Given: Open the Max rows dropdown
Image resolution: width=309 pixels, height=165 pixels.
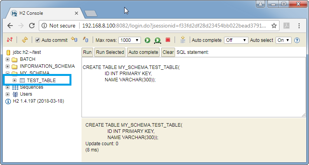Looking at the screenshot, I should coord(130,40).
